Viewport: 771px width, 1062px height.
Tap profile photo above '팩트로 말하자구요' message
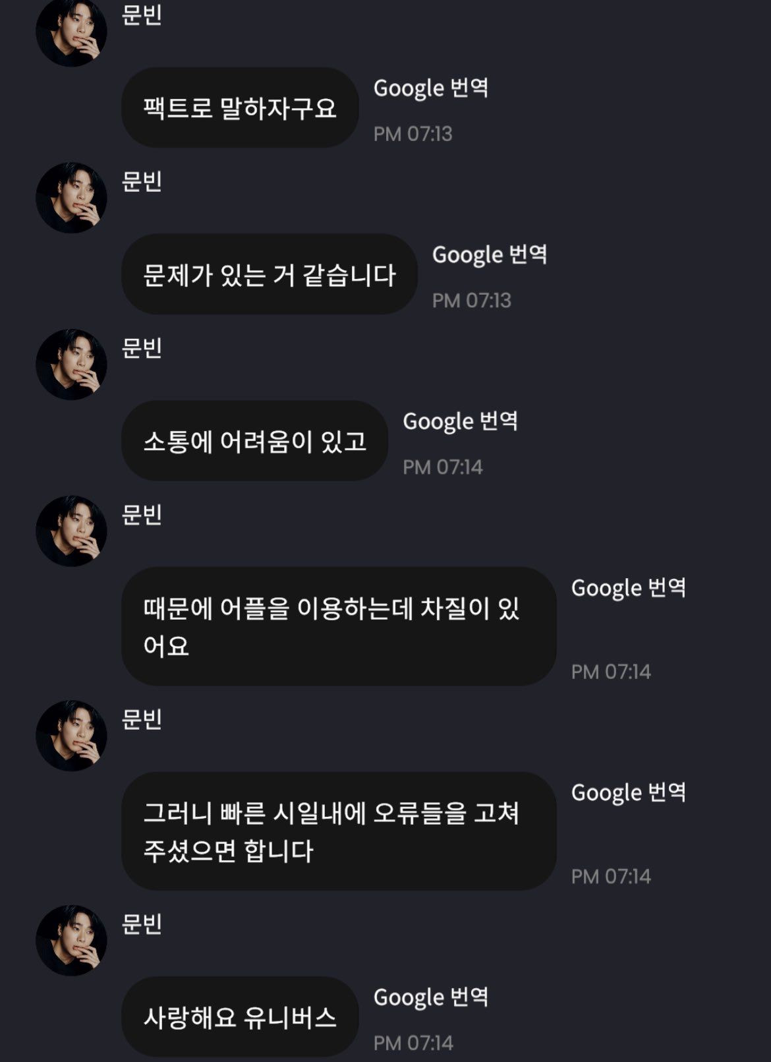coord(71,32)
